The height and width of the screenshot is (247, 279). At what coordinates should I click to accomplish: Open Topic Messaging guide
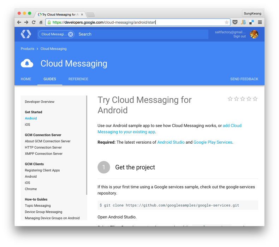click(x=38, y=206)
